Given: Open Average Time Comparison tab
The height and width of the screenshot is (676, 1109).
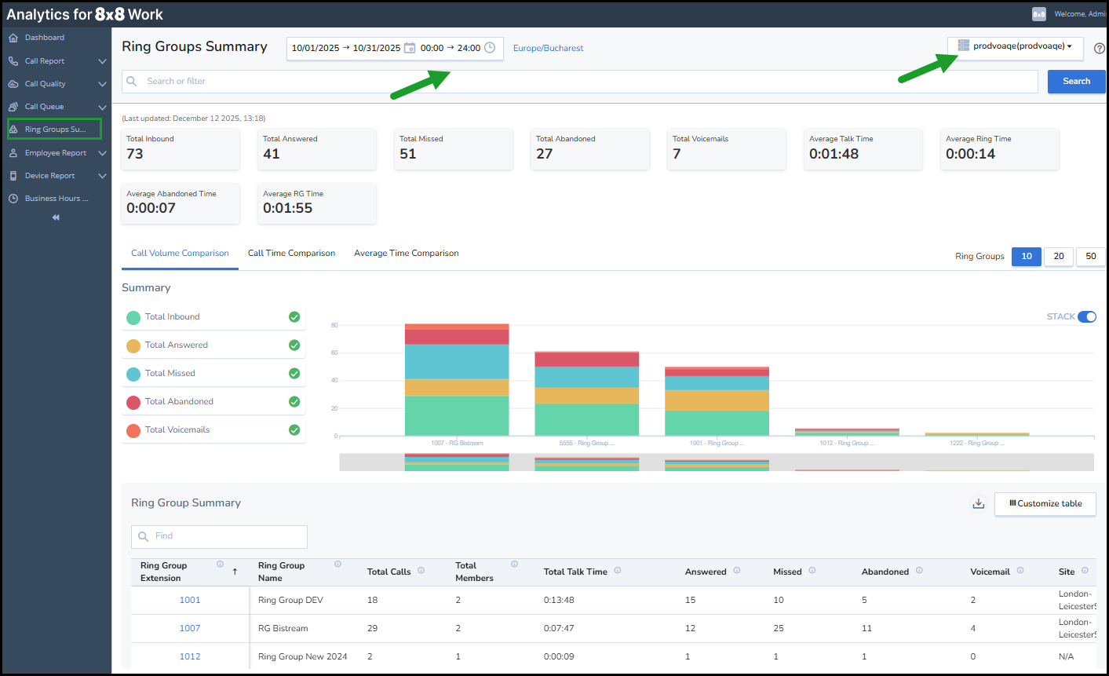Looking at the screenshot, I should click(406, 254).
